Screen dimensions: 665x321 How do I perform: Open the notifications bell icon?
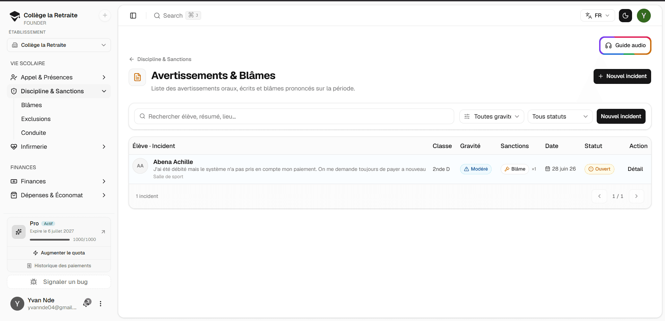click(x=87, y=303)
